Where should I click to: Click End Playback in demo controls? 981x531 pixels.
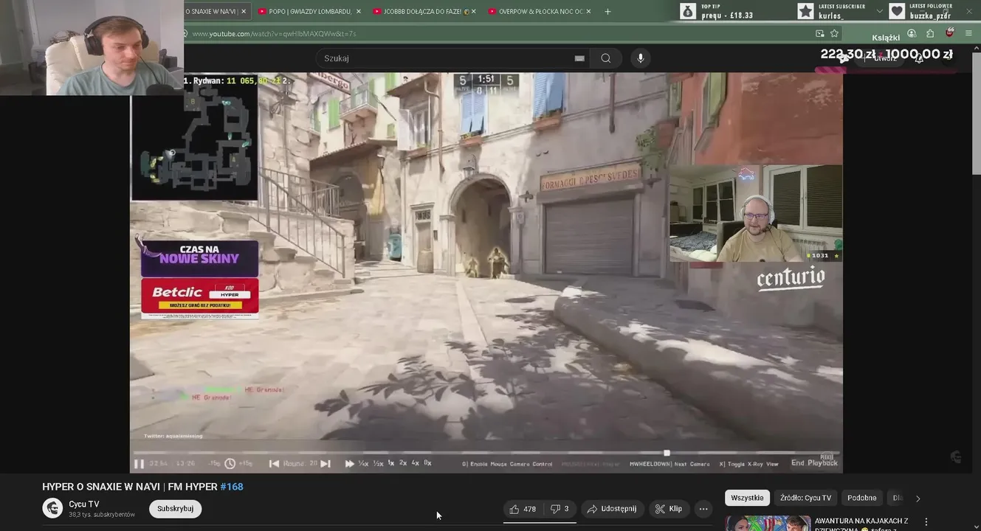click(x=814, y=463)
